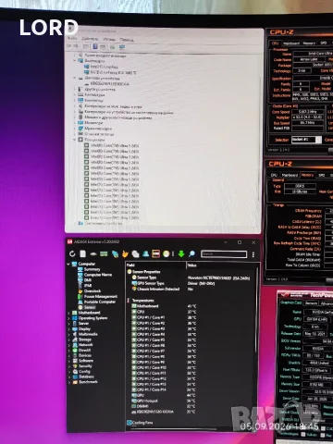Select Portable Computer in AIDA64 tree

(x=100, y=302)
